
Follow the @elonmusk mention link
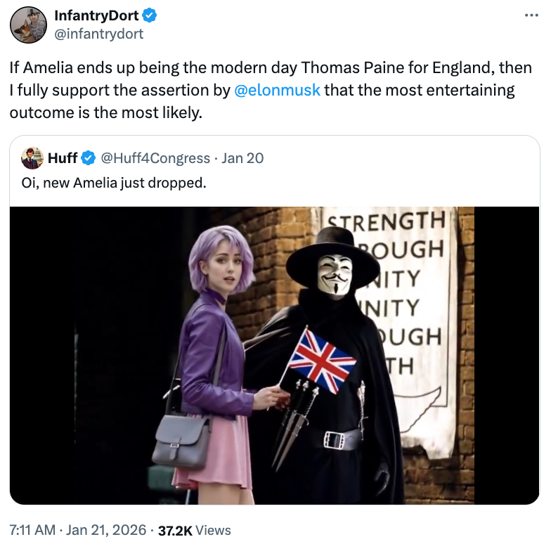[277, 90]
